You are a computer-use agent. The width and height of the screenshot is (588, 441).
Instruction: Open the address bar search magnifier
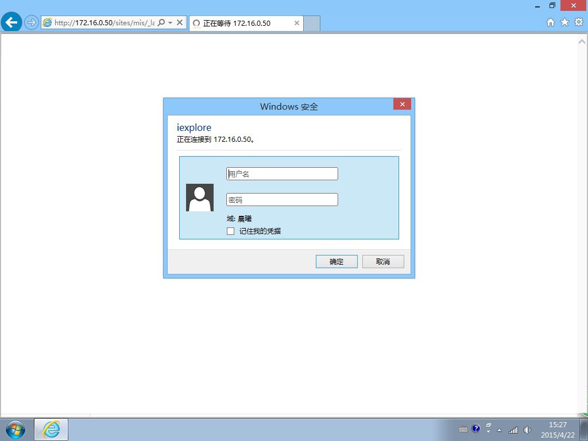(x=161, y=22)
